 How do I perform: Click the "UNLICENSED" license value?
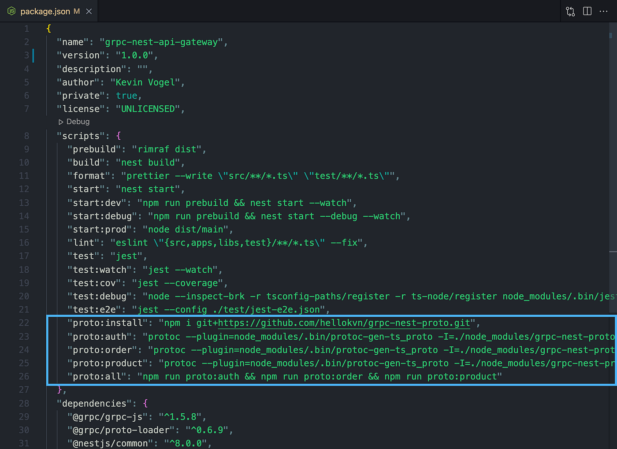(148, 108)
